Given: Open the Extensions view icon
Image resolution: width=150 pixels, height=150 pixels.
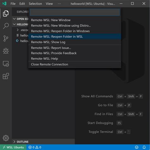Looking at the screenshot, I should (6, 76).
